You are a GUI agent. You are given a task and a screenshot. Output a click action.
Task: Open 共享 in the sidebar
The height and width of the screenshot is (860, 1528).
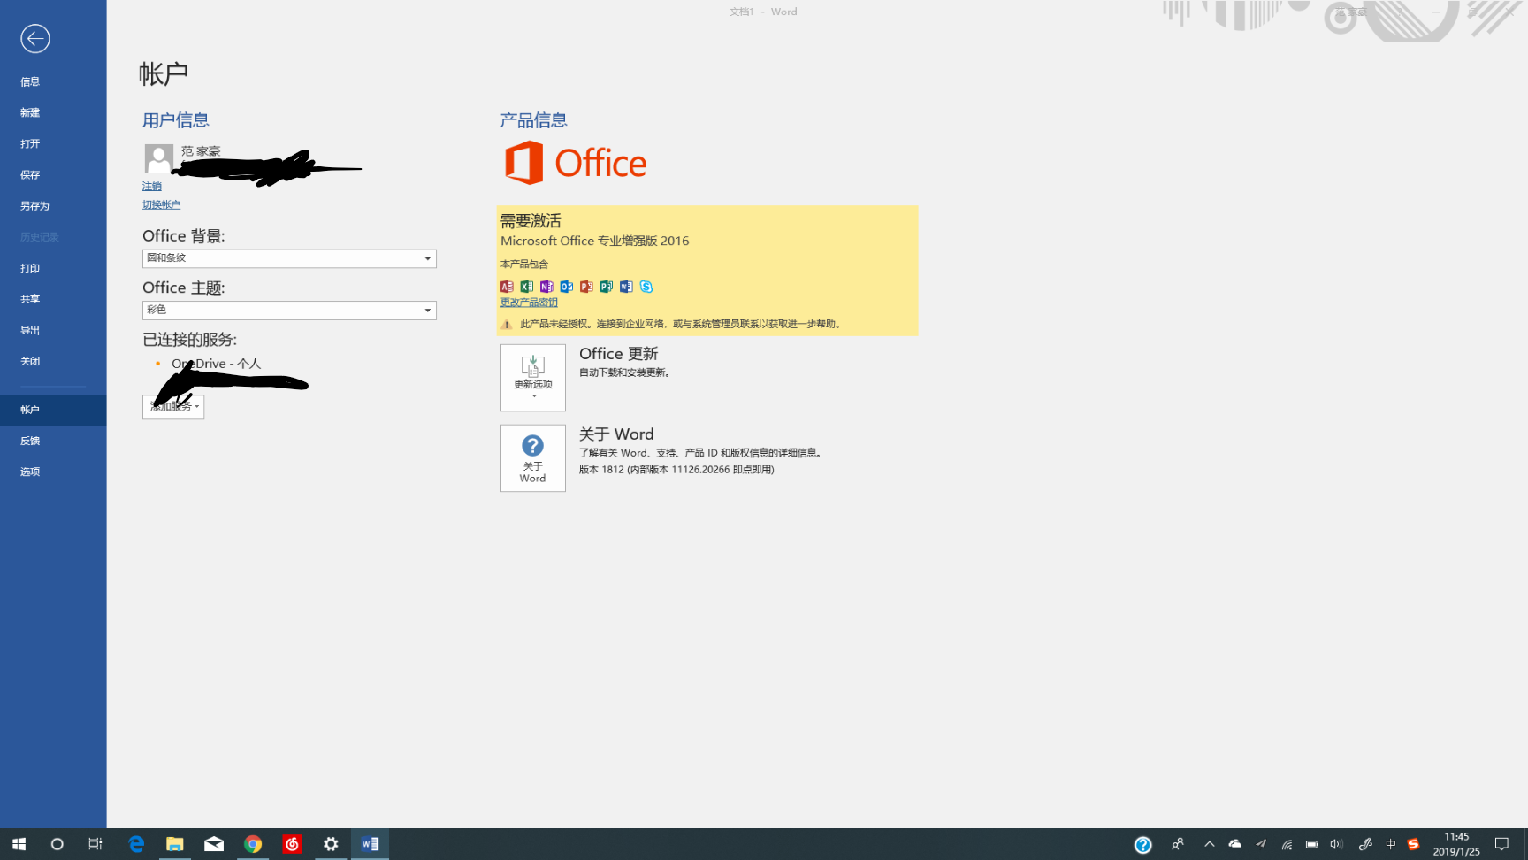point(30,299)
